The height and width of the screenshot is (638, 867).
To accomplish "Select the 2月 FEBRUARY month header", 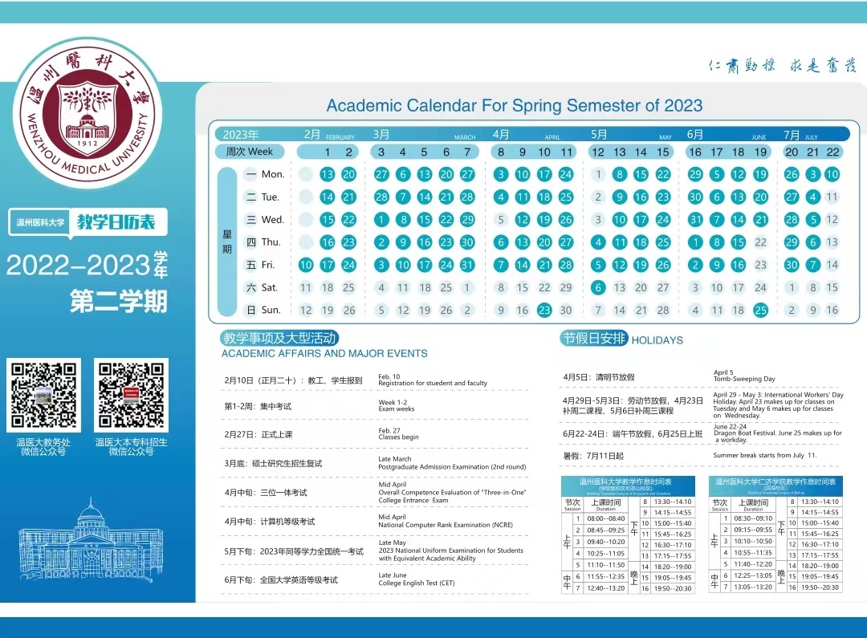I will (329, 134).
